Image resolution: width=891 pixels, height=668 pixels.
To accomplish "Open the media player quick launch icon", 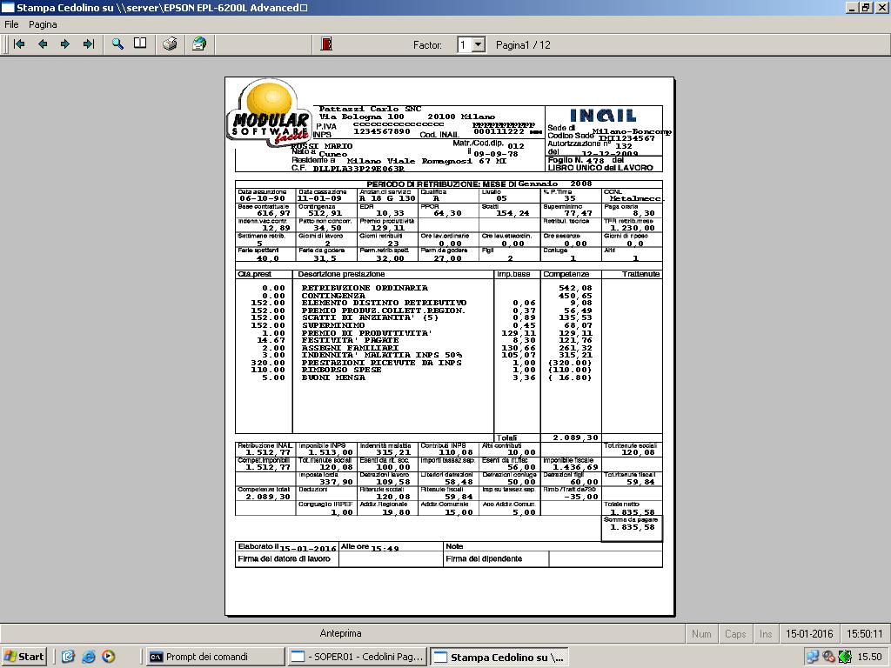I will (x=108, y=657).
